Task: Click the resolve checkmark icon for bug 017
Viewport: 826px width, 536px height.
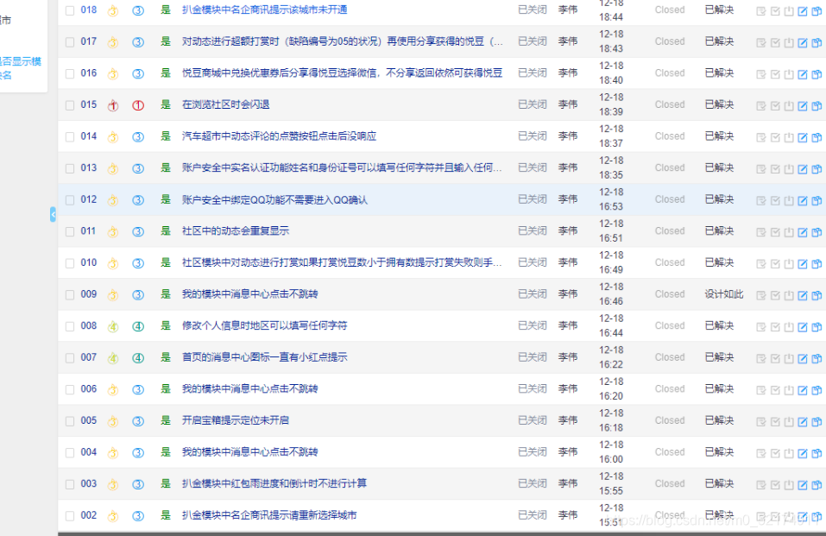Action: (775, 42)
